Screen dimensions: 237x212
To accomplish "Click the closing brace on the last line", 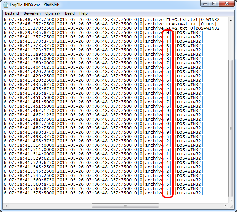I will click(x=168, y=193).
